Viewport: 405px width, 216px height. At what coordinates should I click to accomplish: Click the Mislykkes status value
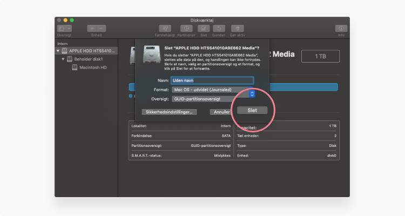(x=222, y=156)
